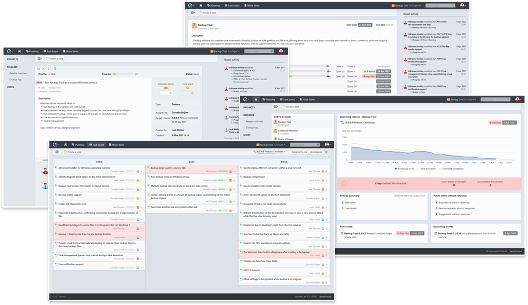Open 'Work Items' in the task board window
This screenshot has height=305, width=528.
117,144
